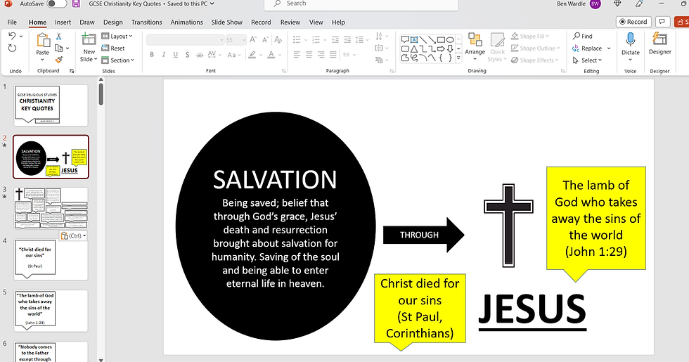Screen dimensions: 689x362
Task: Open the Designer pane
Action: point(659,42)
